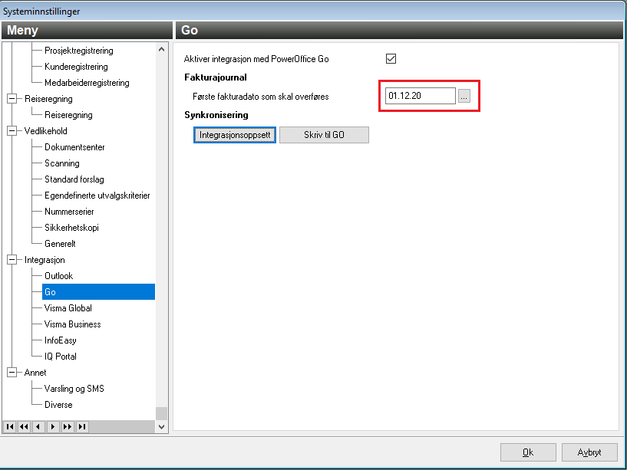Click the fast rewind navigation icon

(x=25, y=427)
